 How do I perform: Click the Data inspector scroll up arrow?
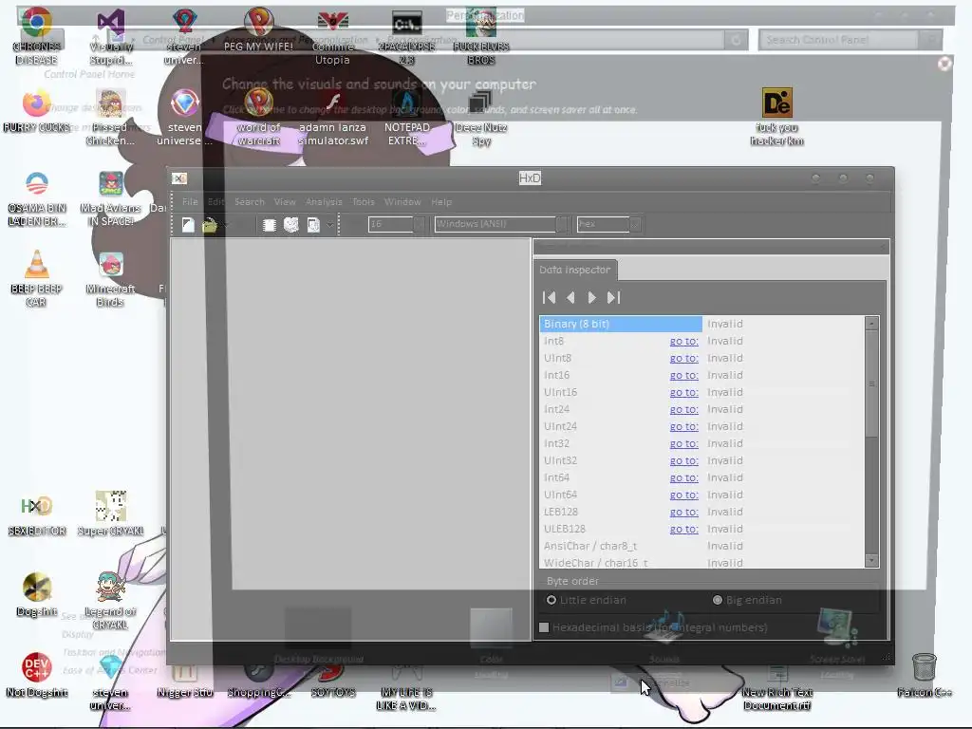point(871,323)
